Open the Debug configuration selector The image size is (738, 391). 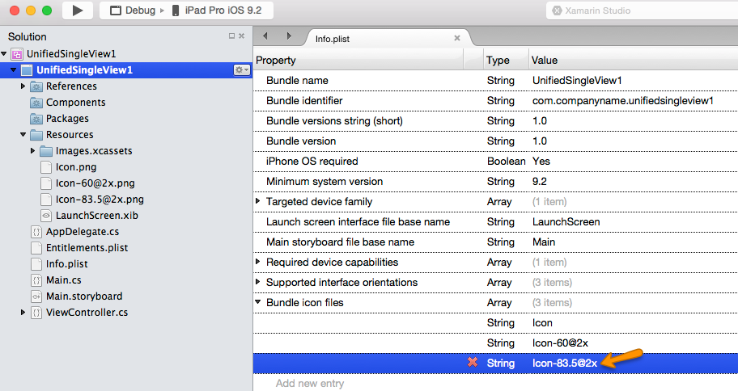(x=137, y=11)
